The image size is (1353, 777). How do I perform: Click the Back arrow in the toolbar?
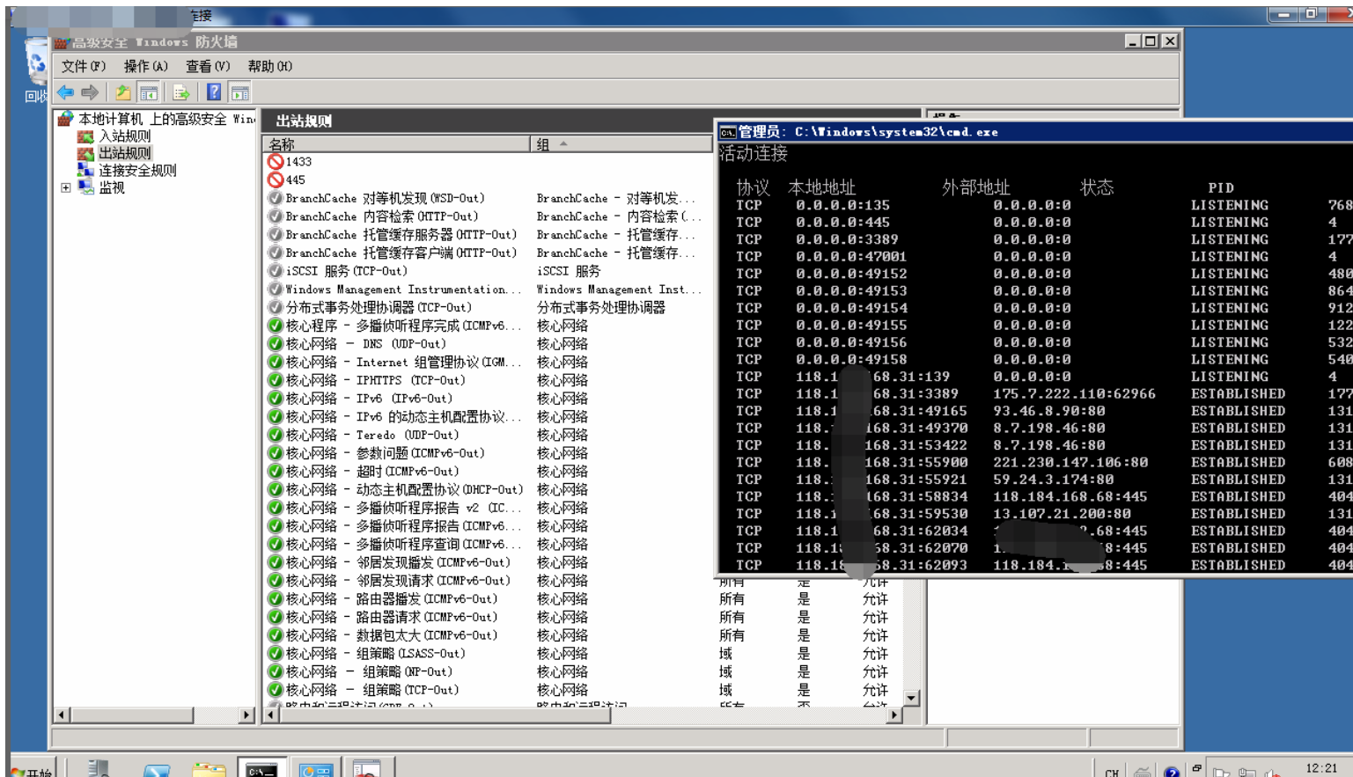66,92
